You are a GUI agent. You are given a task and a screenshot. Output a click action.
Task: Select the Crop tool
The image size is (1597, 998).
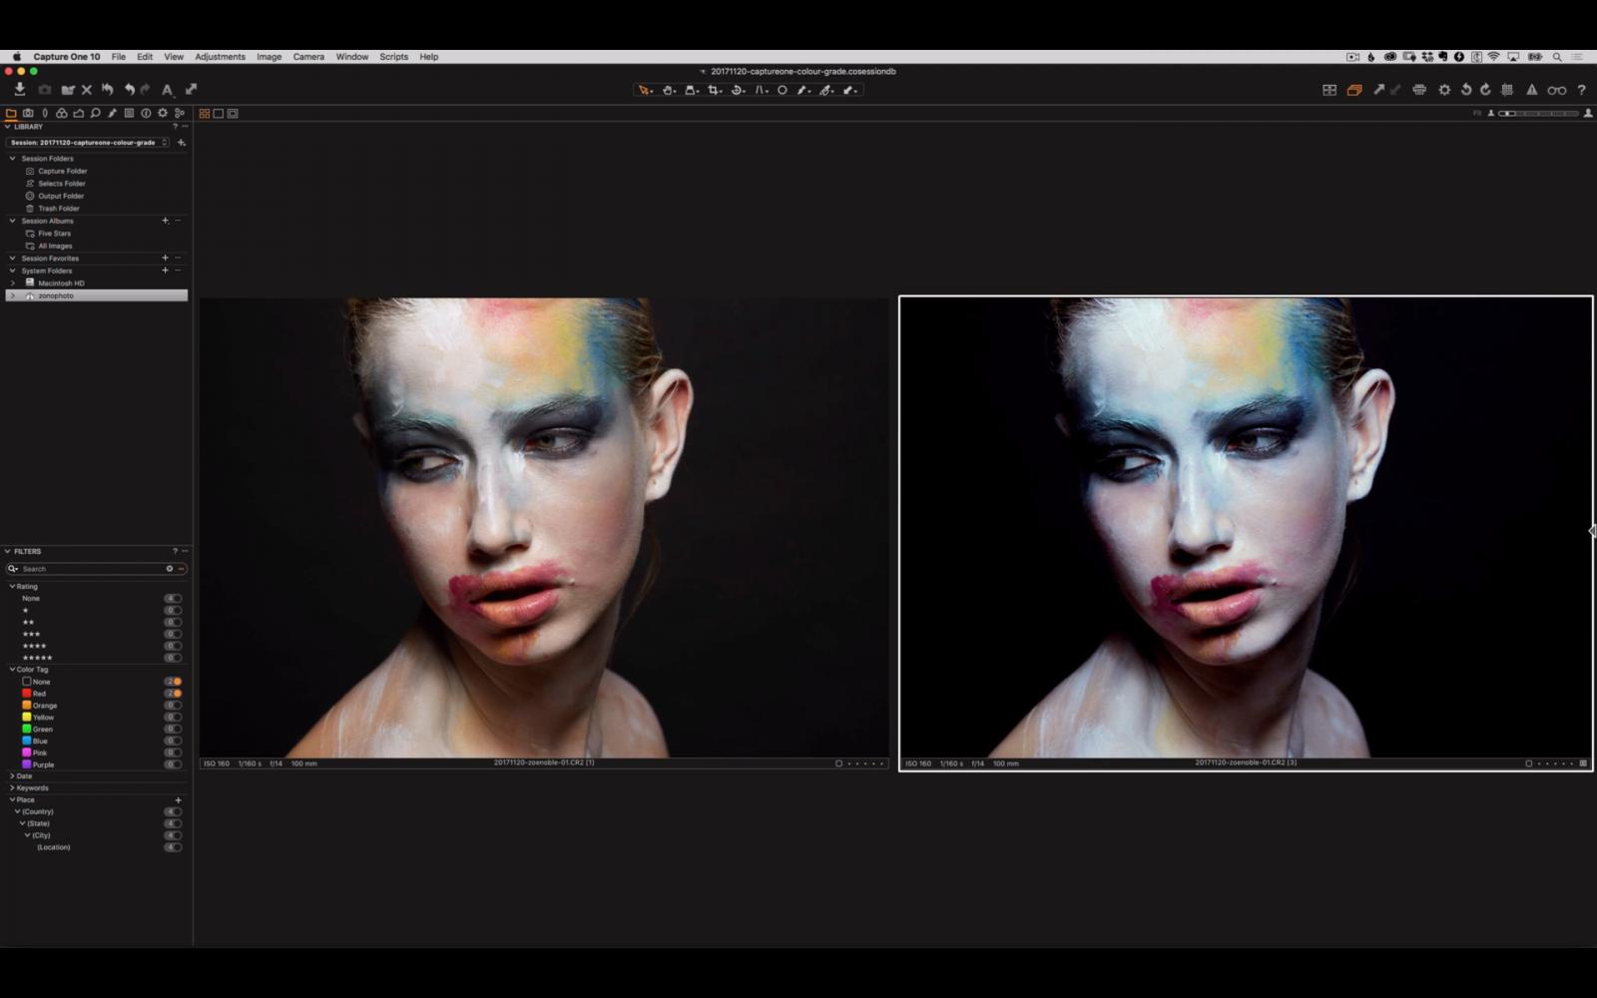pyautogui.click(x=714, y=90)
